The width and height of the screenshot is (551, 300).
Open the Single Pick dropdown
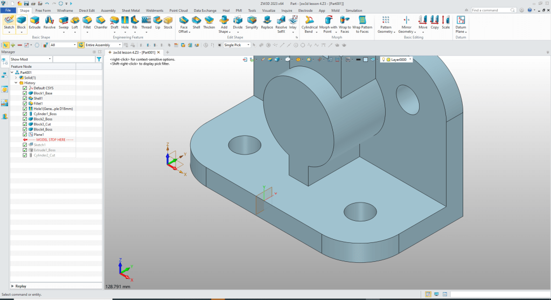point(248,45)
